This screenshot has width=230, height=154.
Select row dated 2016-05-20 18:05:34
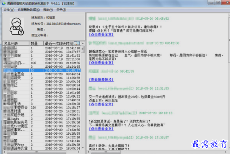(42, 148)
